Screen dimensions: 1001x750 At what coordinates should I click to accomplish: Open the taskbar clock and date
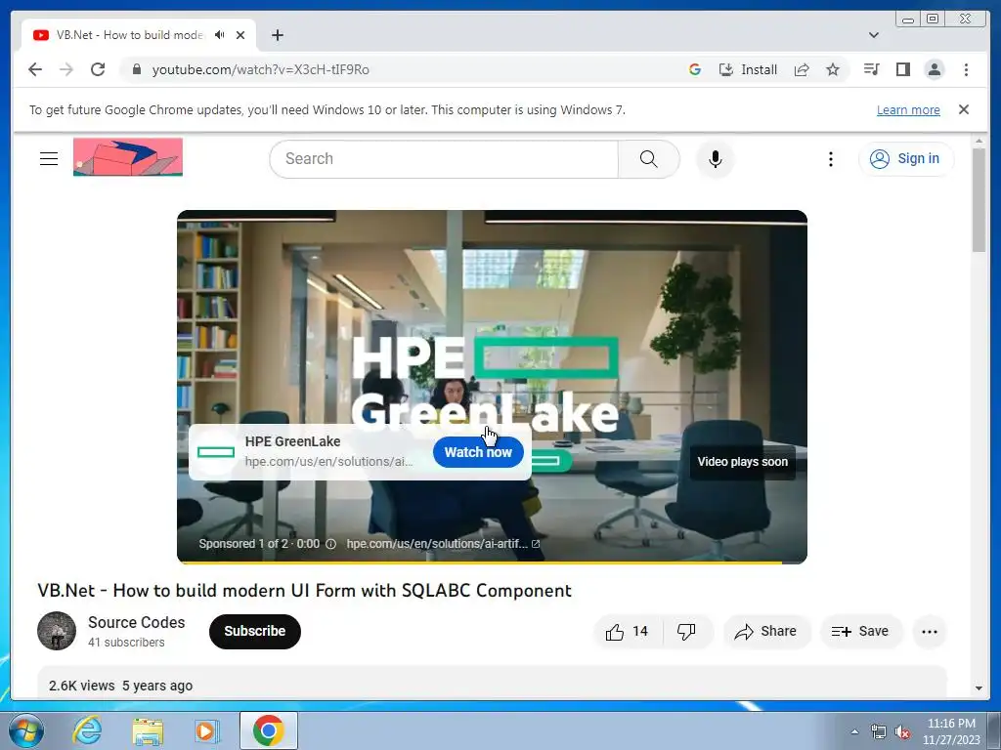click(951, 731)
